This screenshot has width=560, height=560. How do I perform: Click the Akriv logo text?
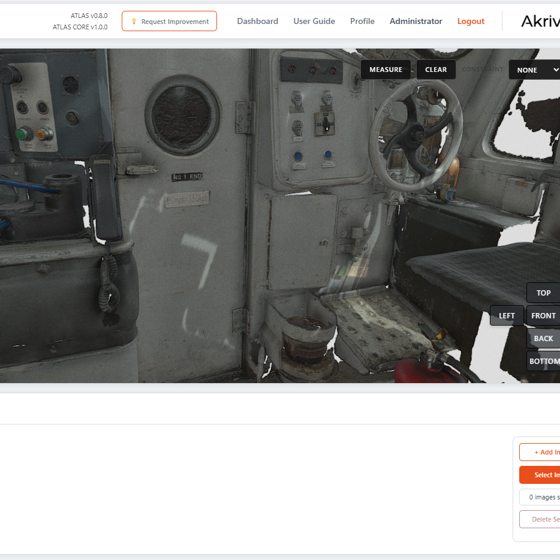pos(540,22)
